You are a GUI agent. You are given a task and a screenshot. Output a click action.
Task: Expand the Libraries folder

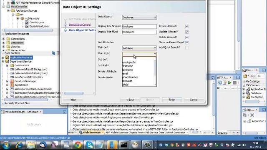(x=4, y=47)
